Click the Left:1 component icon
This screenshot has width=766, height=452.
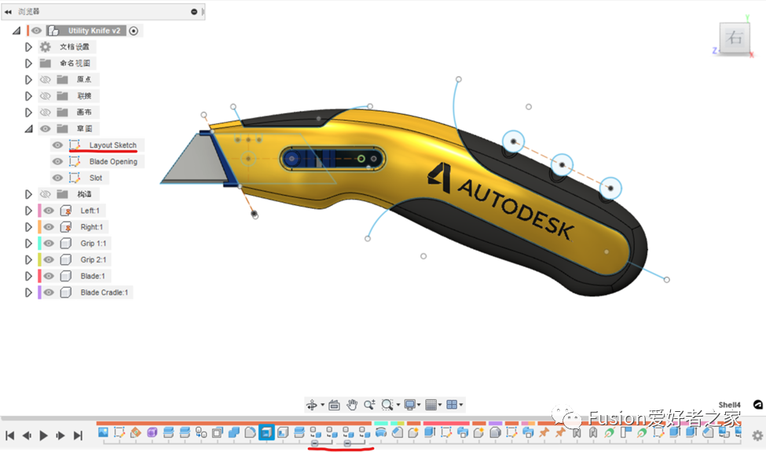pyautogui.click(x=65, y=211)
